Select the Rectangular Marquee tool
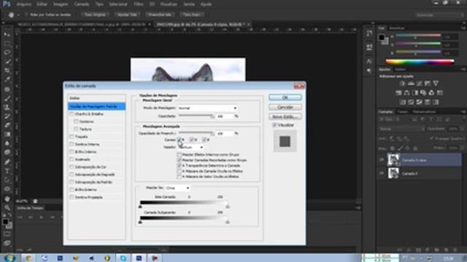 tap(7, 44)
